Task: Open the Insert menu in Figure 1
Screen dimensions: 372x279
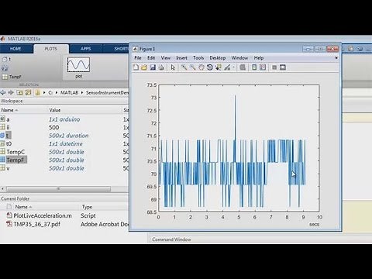Action: (x=181, y=58)
